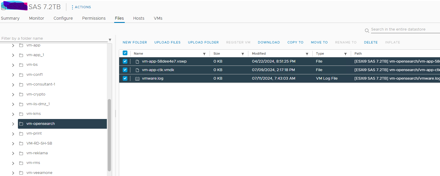Screen dimensions: 440x176
Task: Click the file icon beside vm-app-ctk.vmdk
Action: click(x=137, y=70)
